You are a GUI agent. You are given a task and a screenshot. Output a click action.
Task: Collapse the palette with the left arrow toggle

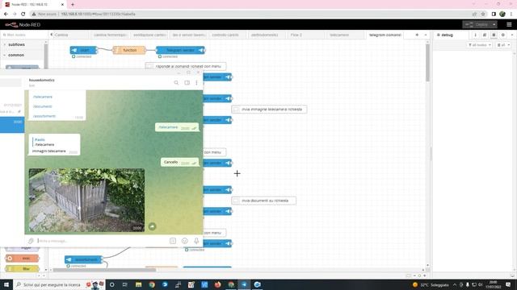(x=52, y=35)
